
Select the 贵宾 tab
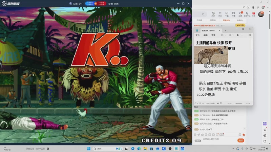(x=226, y=20)
